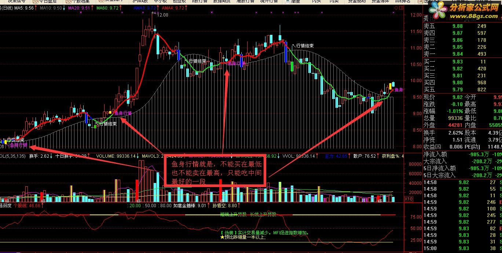The width and height of the screenshot is (502, 253).
Task: Click the 净流入额 -985.3万 row
Action: point(462,154)
